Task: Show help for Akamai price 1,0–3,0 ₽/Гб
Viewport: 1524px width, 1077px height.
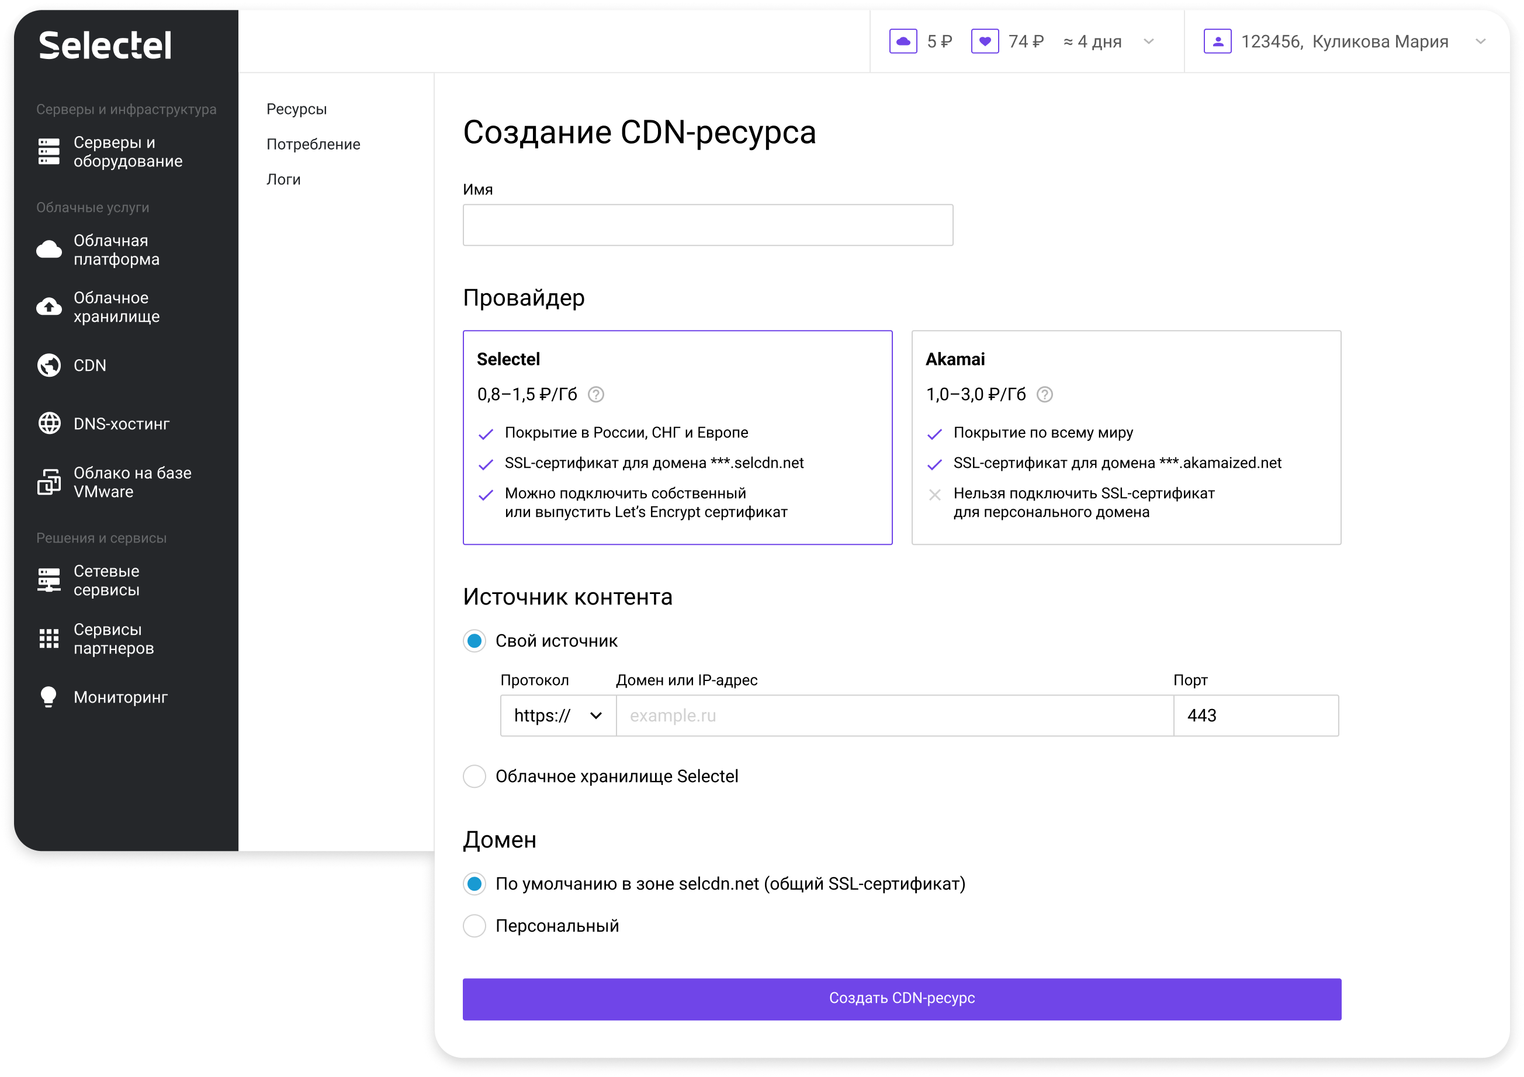Action: [1045, 395]
